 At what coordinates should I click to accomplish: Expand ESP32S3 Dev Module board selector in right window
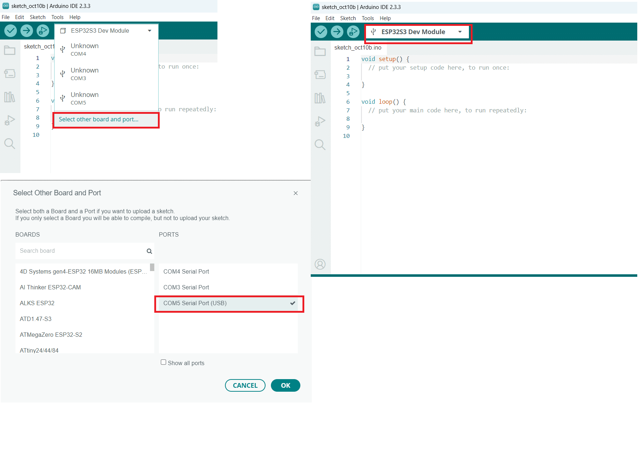(x=417, y=32)
